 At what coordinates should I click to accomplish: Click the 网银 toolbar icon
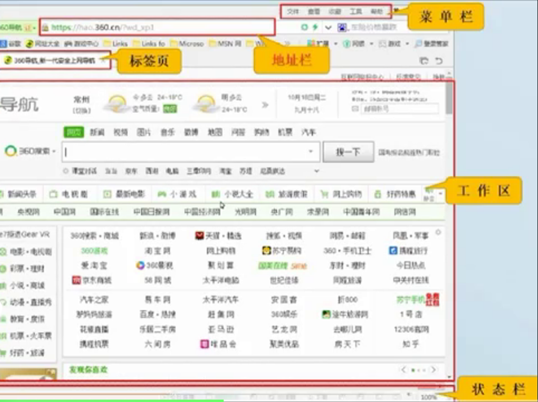347,43
